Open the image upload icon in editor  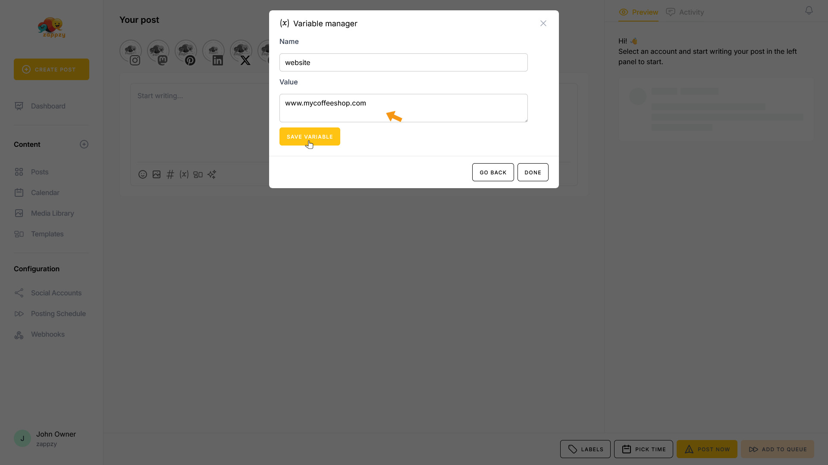tap(157, 174)
